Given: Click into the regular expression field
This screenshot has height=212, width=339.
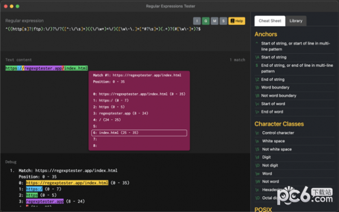Looking at the screenshot, I should click(x=125, y=29).
